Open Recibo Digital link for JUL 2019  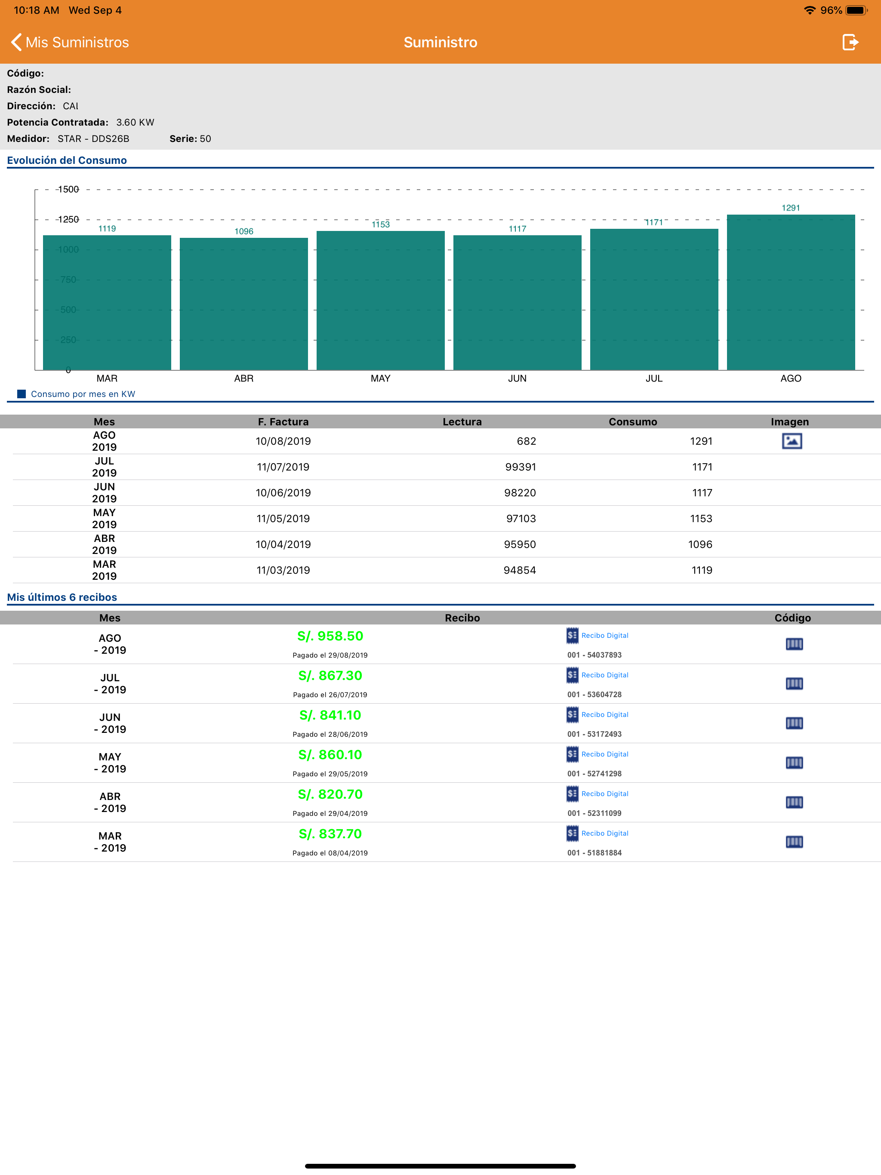point(597,675)
